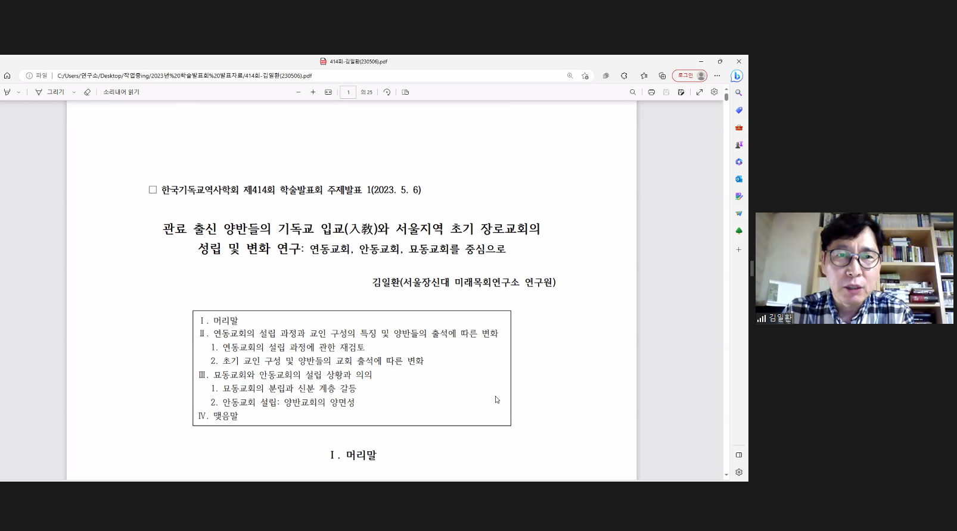Expand the 그리기 pen options dropdown

(x=74, y=92)
